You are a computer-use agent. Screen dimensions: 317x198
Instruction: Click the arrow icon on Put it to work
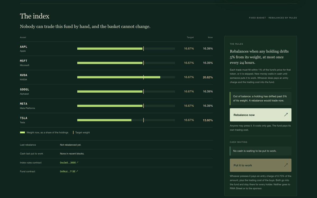286,165
